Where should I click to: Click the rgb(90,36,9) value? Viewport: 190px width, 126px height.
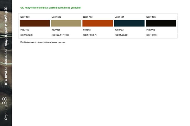coord(26,35)
